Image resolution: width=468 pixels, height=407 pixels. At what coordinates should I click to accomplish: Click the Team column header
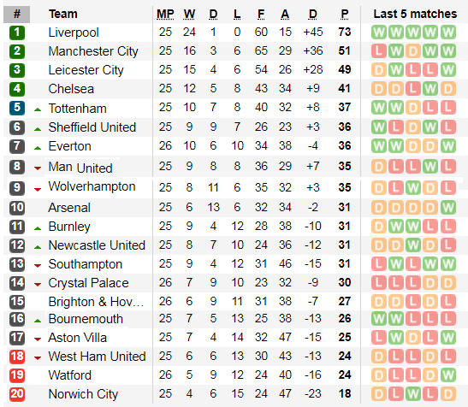click(63, 14)
